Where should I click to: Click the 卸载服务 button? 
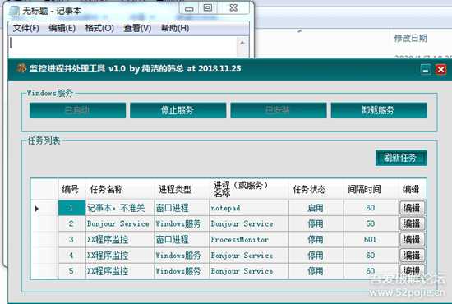[x=379, y=110]
